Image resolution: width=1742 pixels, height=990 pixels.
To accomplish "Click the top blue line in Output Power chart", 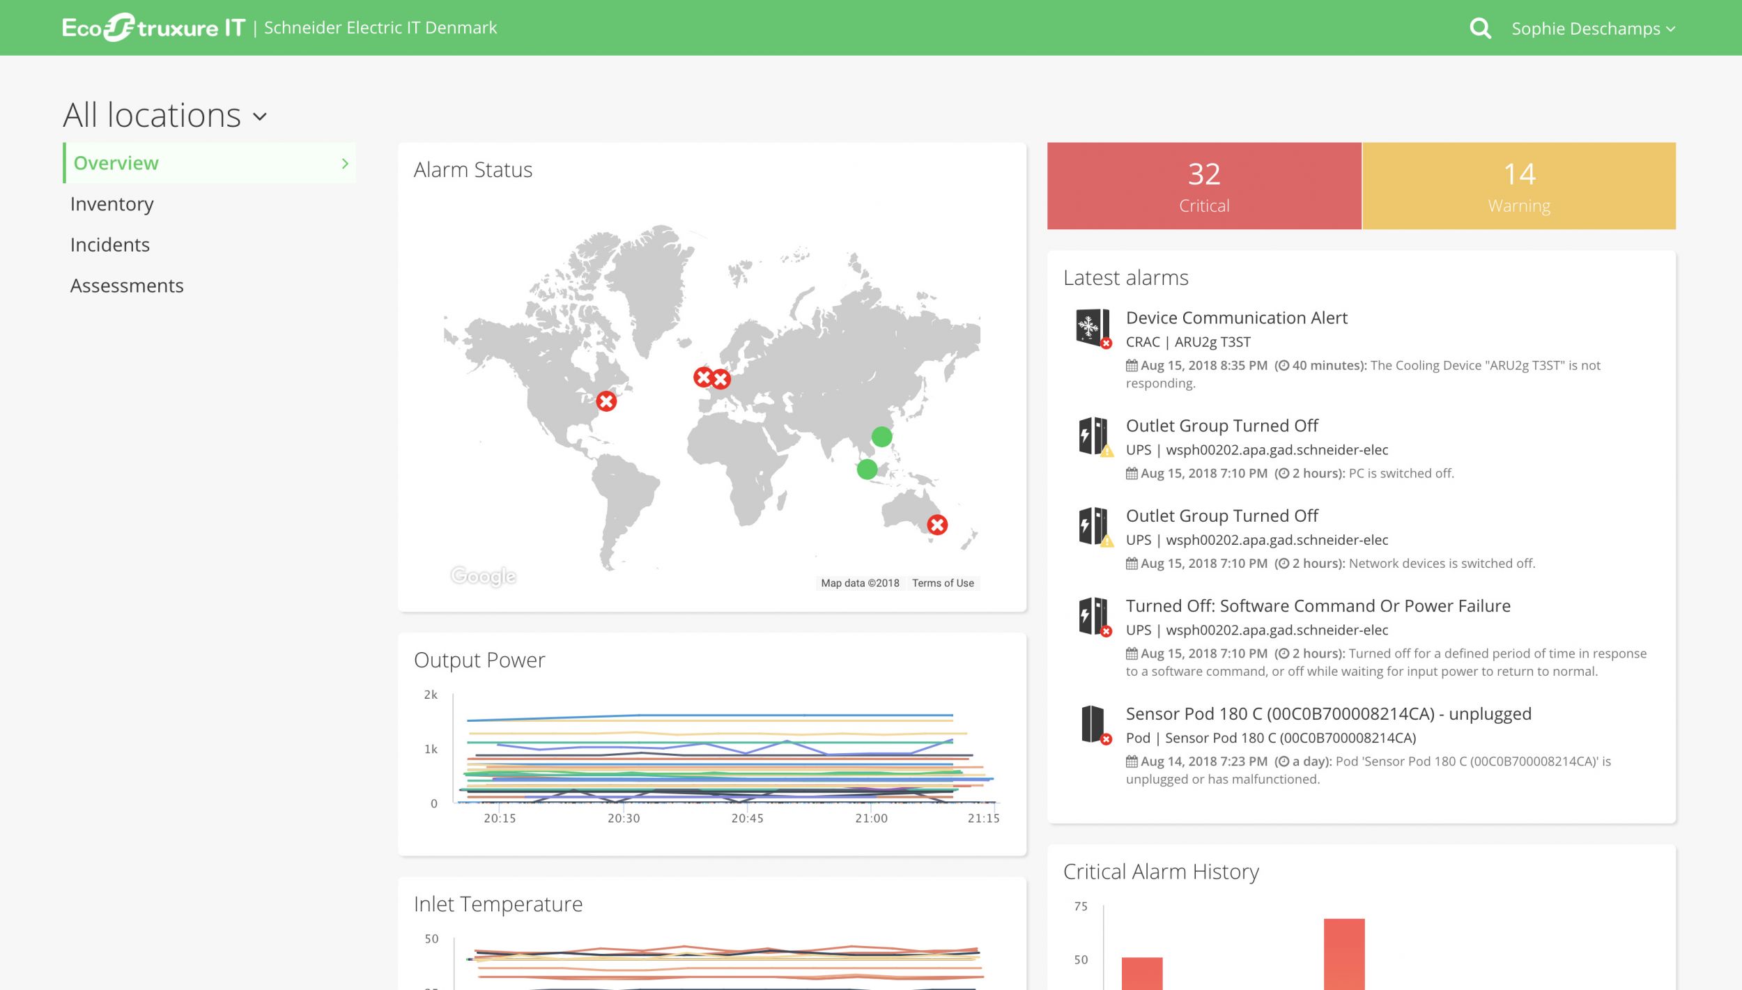I will pos(709,716).
